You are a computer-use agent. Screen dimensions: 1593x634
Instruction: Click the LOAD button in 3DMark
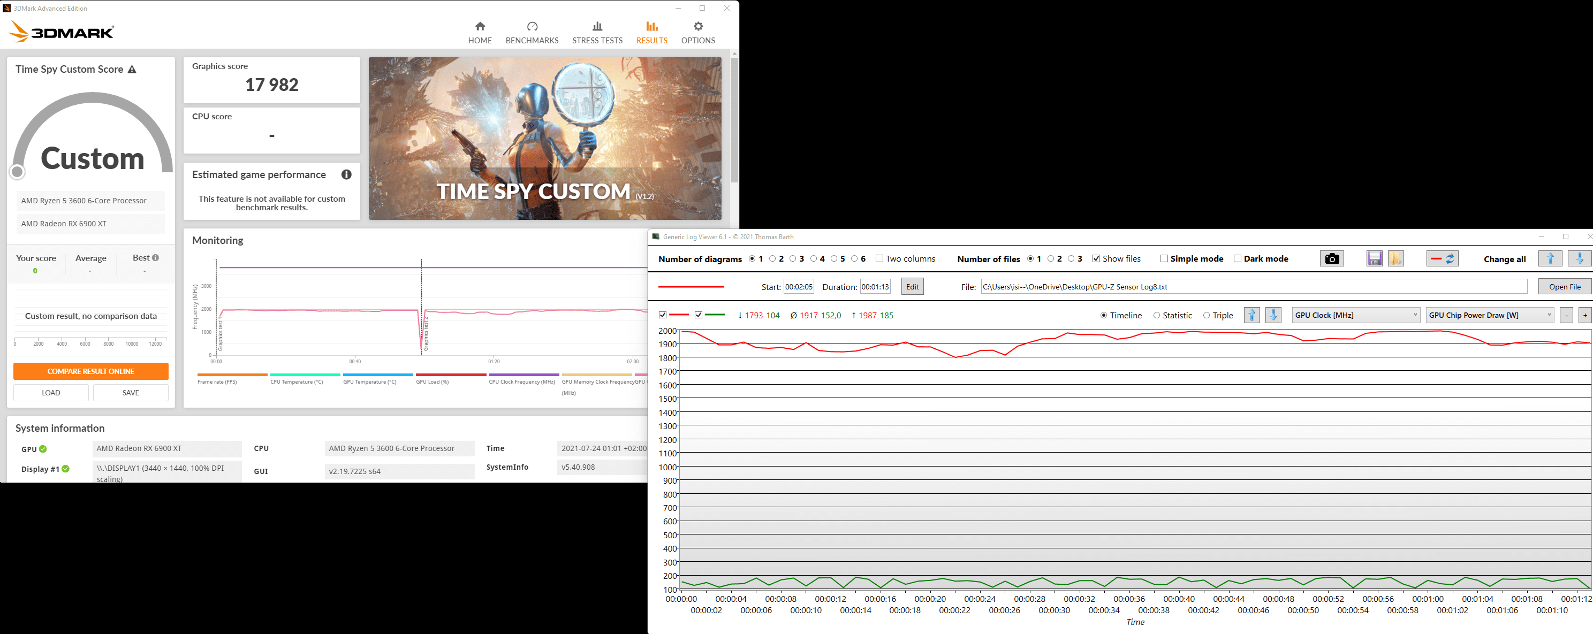51,392
